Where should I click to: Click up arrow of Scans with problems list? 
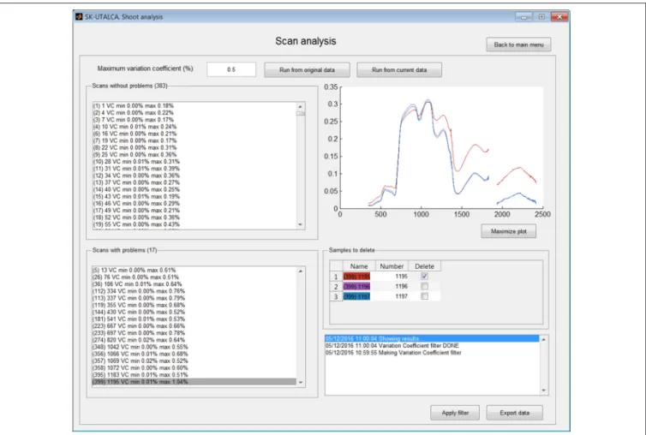click(301, 271)
